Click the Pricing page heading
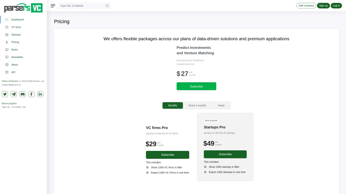346x194 pixels. [x=62, y=22]
